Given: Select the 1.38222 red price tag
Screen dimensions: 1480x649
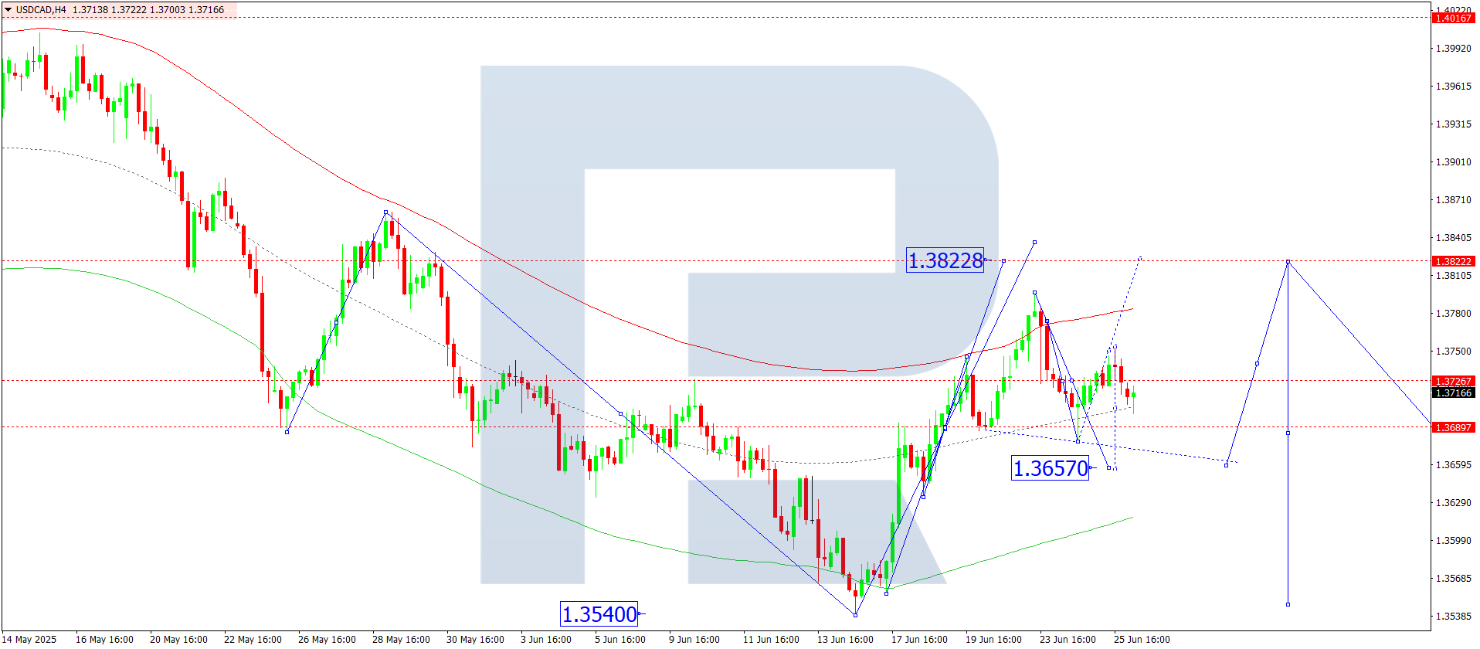Looking at the screenshot, I should point(1453,261).
